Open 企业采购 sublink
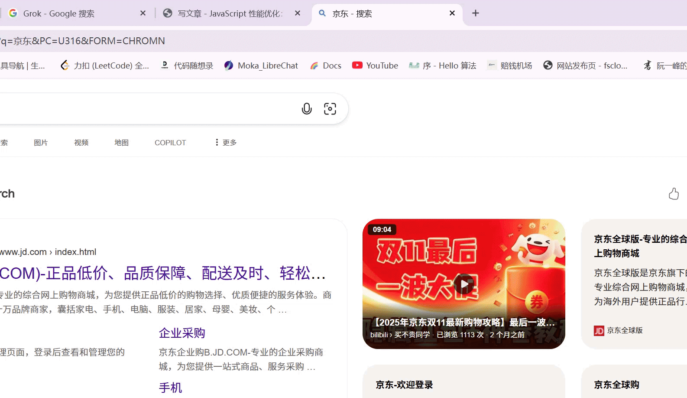This screenshot has width=687, height=398. pyautogui.click(x=182, y=333)
